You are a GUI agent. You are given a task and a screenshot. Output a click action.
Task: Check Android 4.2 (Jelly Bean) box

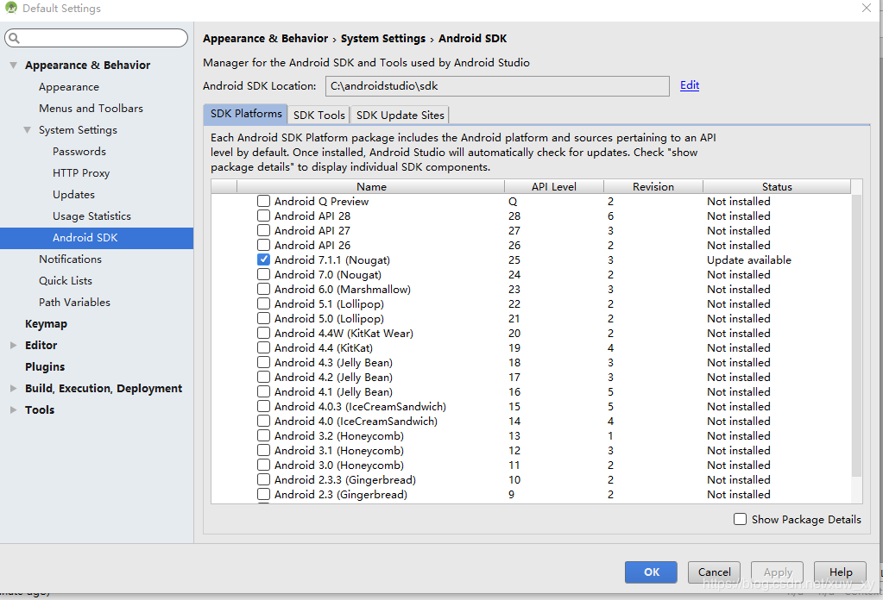[x=263, y=377]
